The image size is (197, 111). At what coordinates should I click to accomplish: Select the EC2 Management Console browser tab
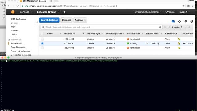point(34,1)
